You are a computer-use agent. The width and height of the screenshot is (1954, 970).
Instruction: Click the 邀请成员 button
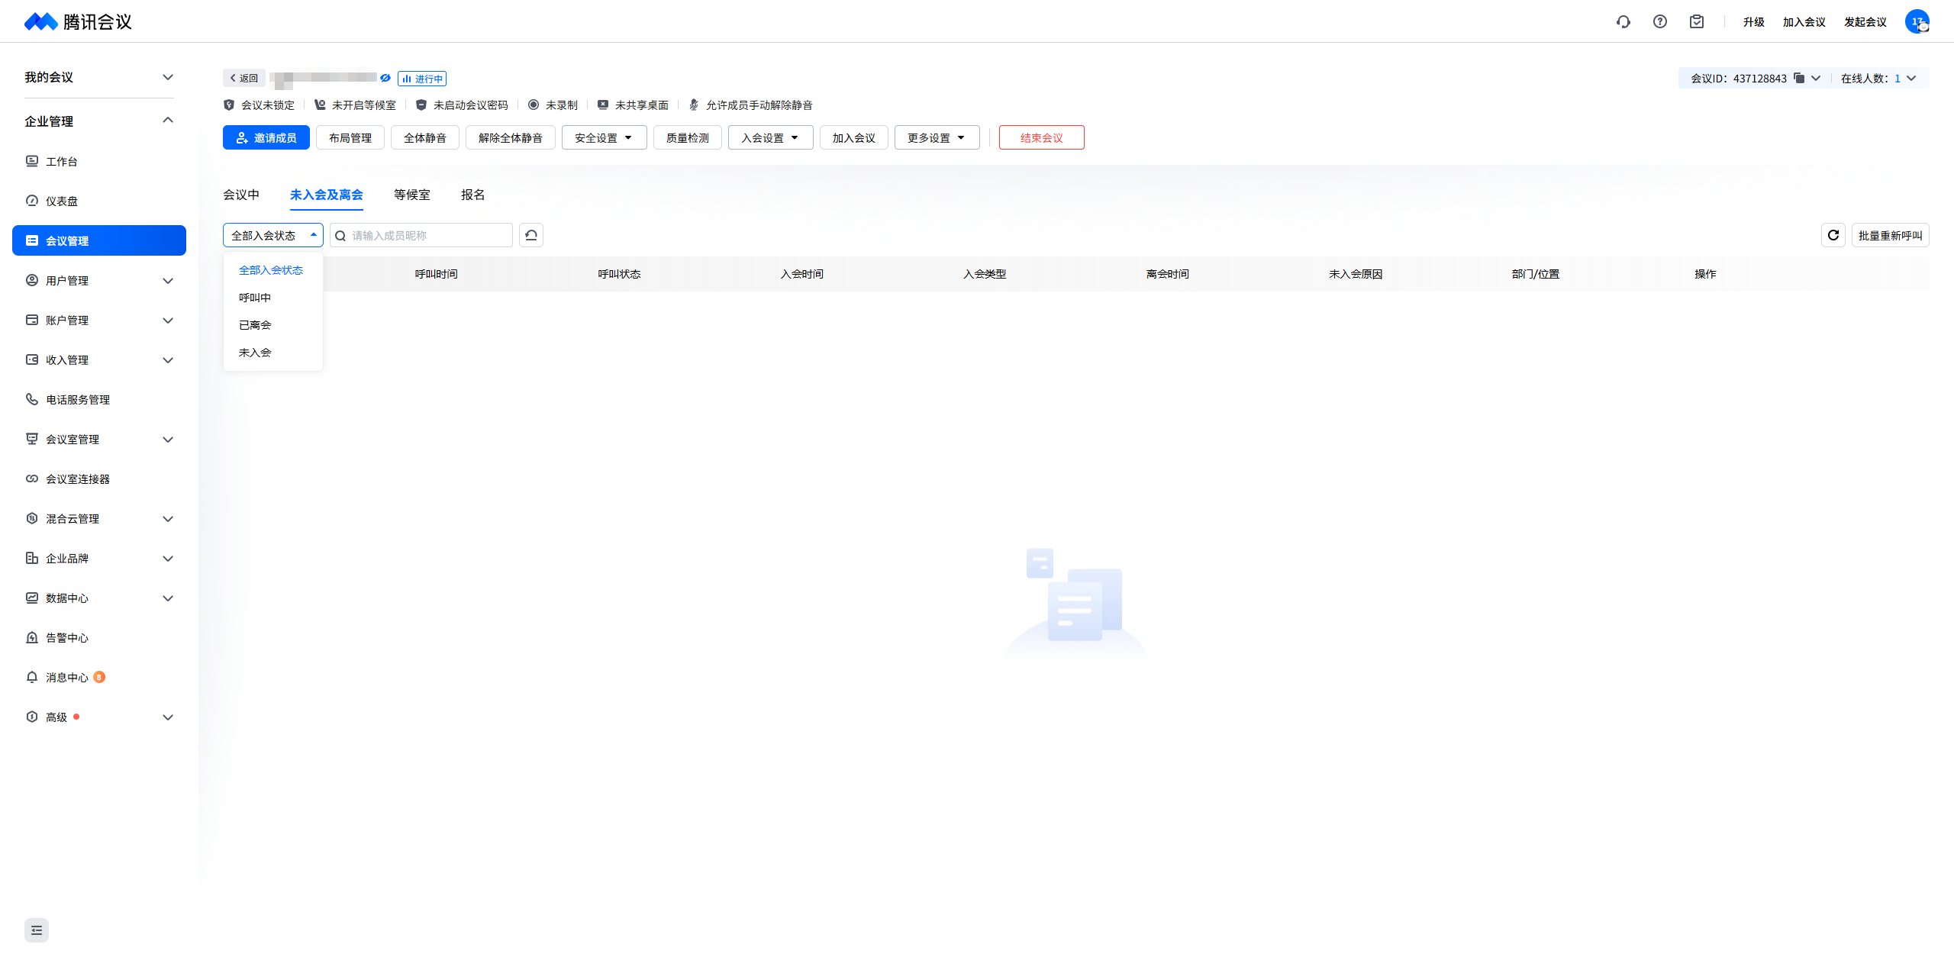266,138
